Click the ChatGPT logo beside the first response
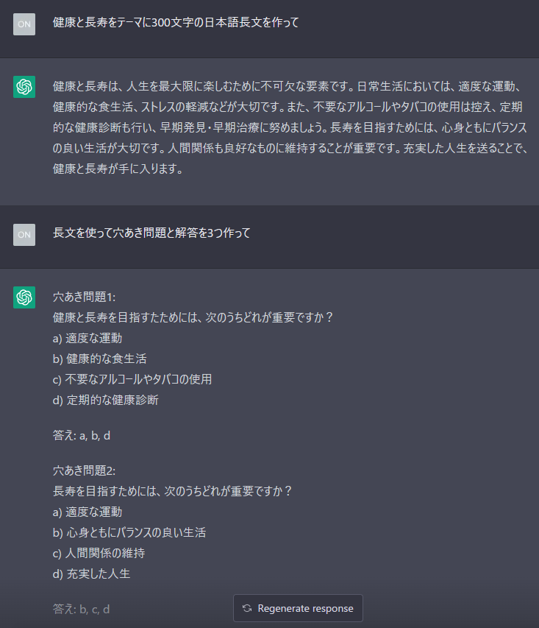 pos(24,87)
